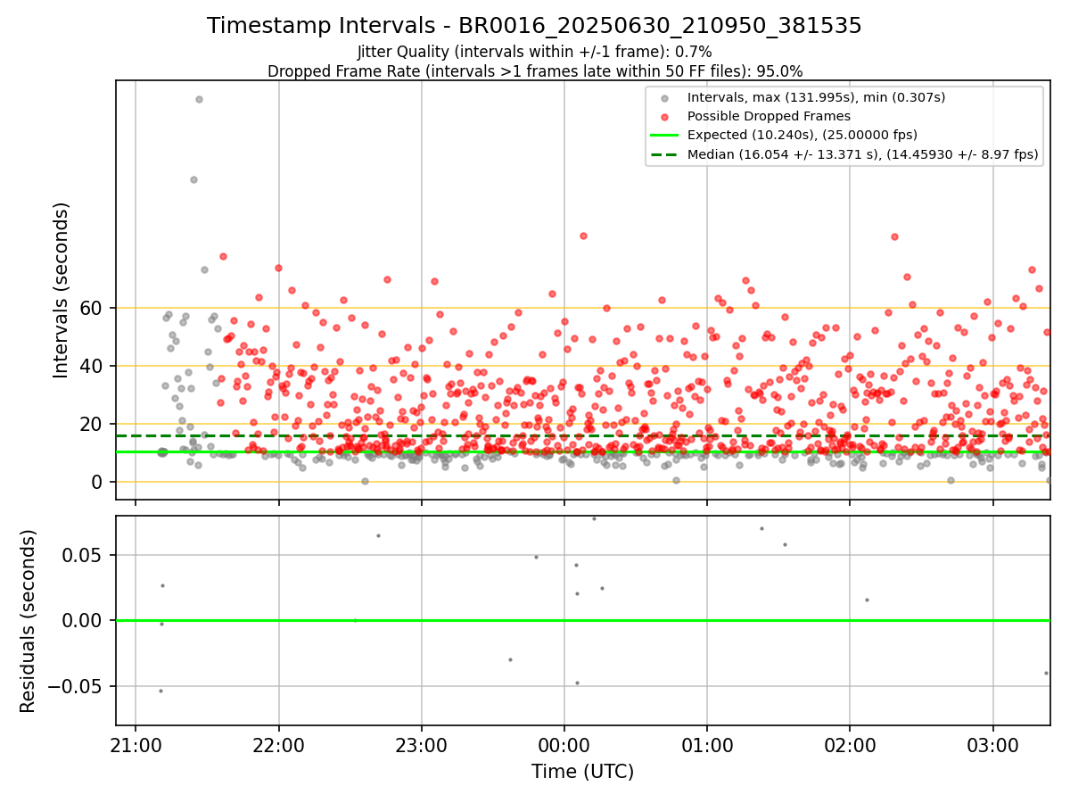Click the topmost gray outlier point near 21:25
The width and height of the screenshot is (1070, 803).
coord(199,99)
